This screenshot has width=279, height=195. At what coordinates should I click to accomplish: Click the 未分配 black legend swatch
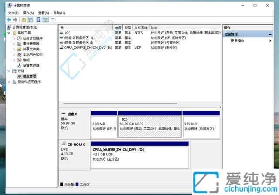tap(61, 185)
